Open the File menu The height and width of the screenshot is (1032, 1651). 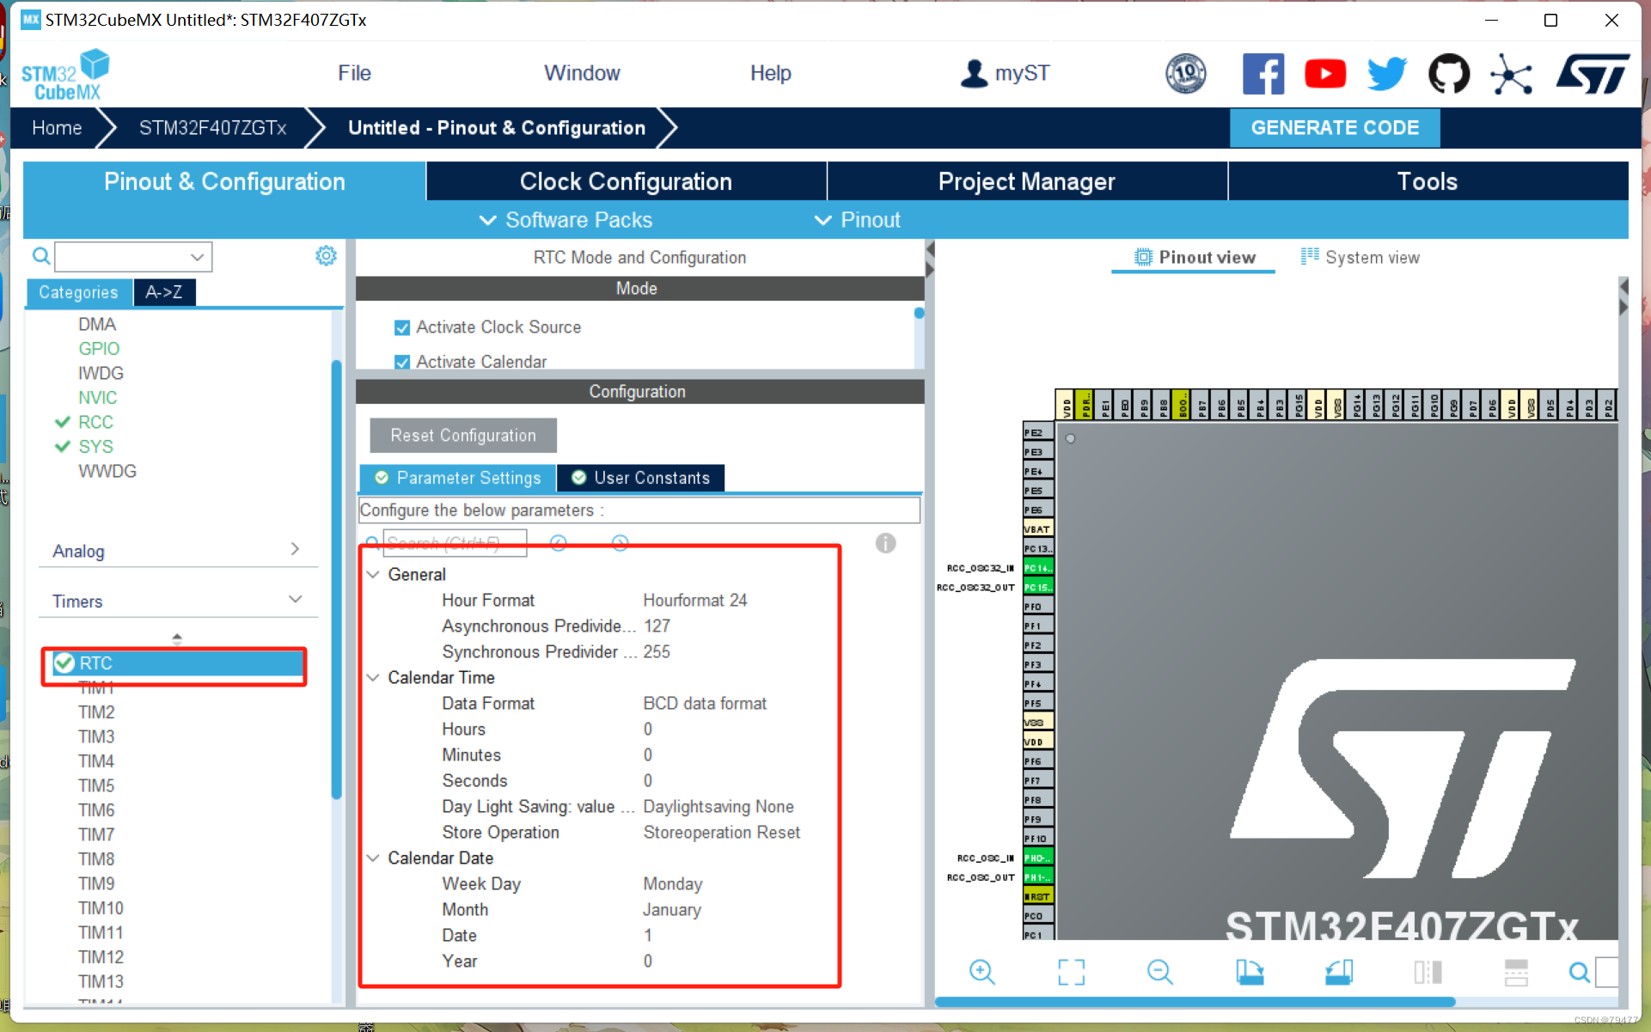tap(354, 73)
